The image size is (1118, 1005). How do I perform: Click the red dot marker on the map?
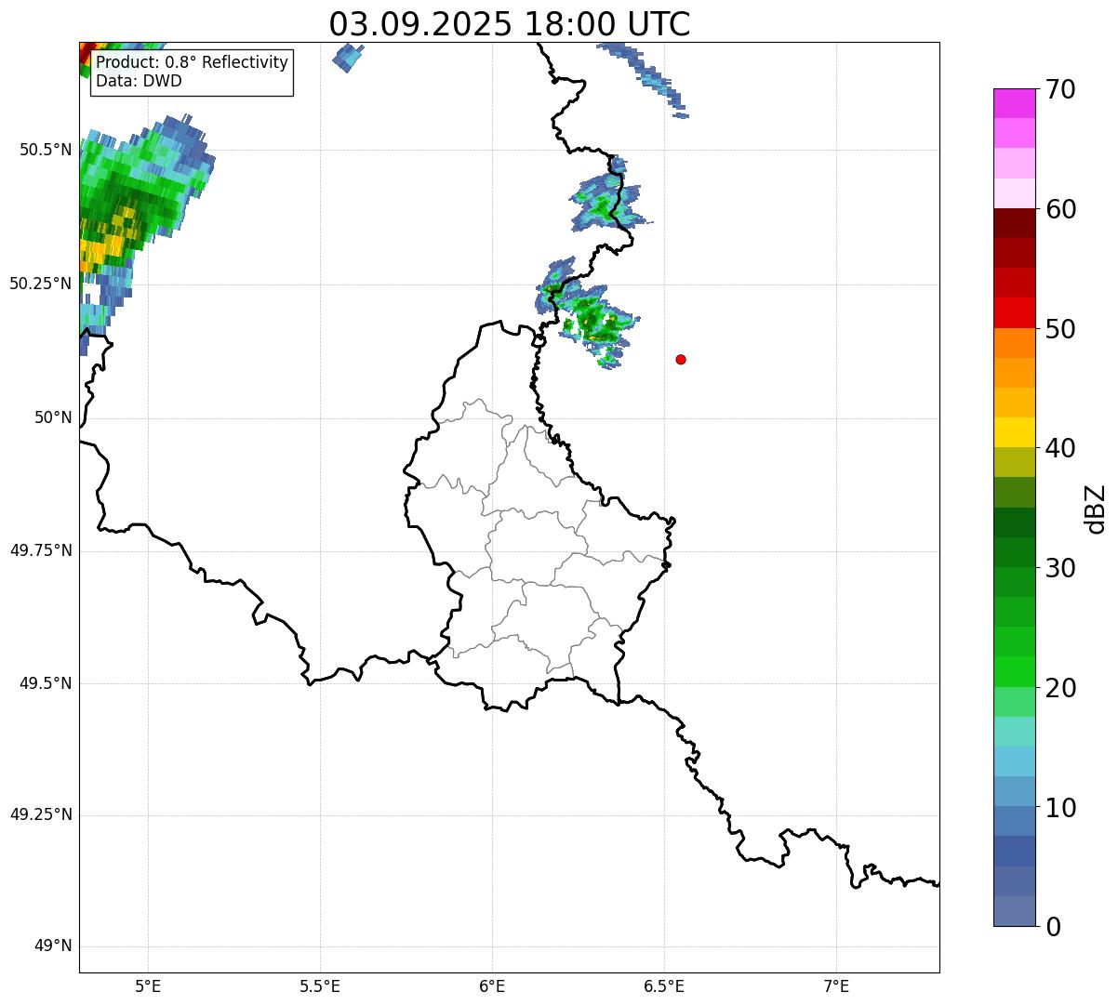tap(681, 359)
